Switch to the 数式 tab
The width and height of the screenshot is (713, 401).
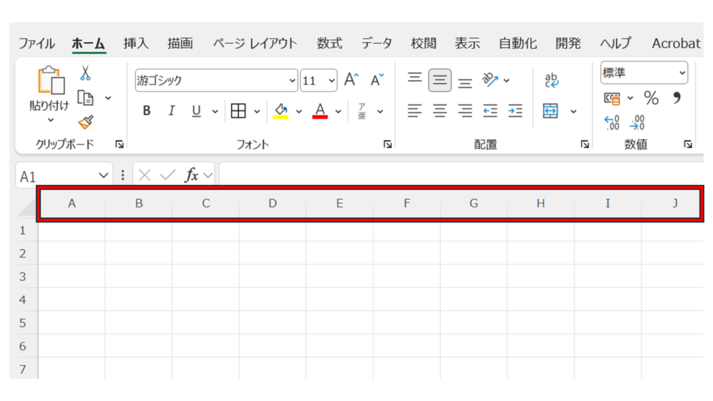click(329, 43)
